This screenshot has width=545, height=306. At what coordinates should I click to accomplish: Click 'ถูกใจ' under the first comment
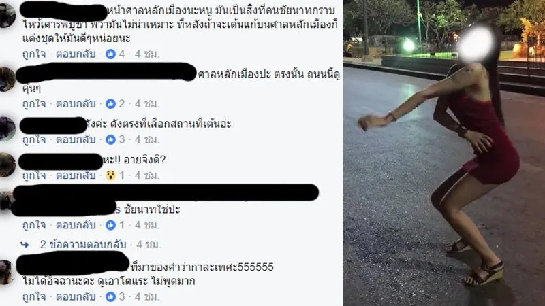tap(34, 54)
